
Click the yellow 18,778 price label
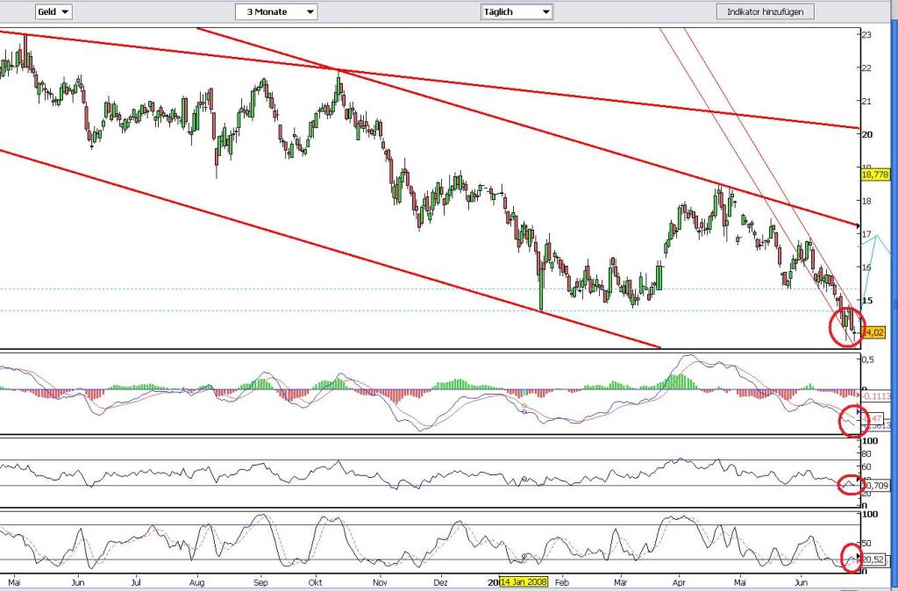click(876, 174)
